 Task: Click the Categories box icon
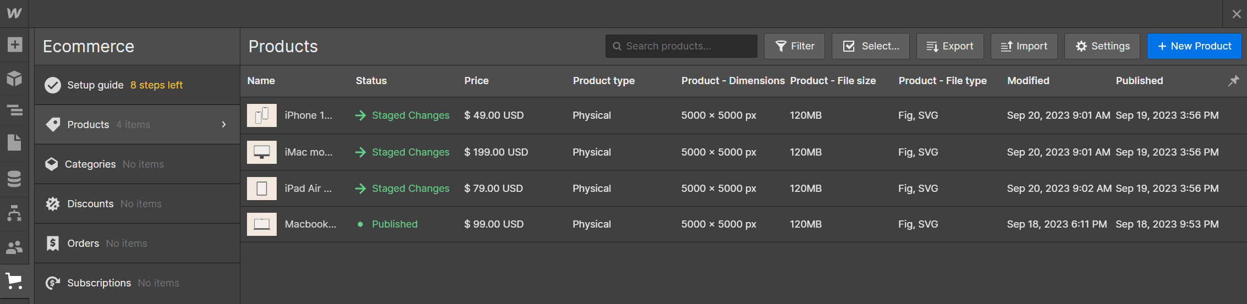pos(52,164)
